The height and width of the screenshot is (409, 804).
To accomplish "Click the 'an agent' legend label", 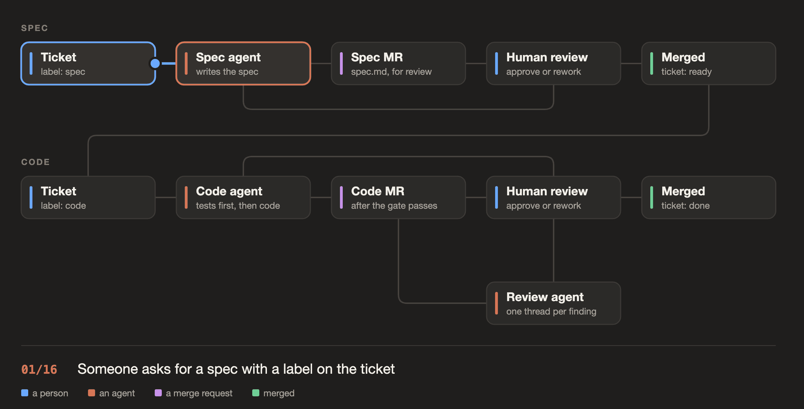I will coord(117,393).
